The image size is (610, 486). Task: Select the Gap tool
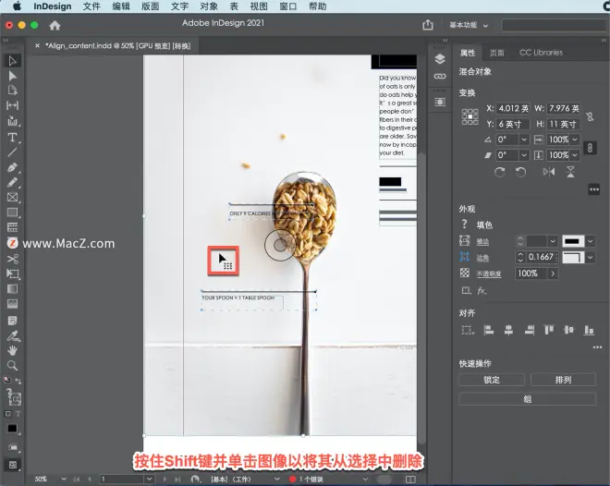(x=12, y=105)
